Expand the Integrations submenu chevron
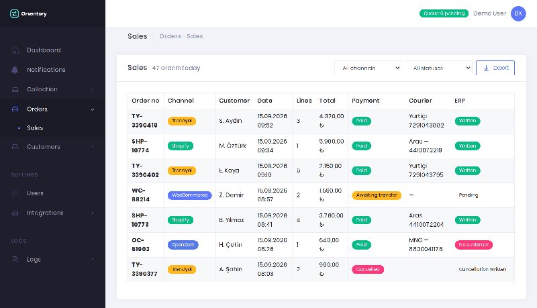 pos(93,213)
